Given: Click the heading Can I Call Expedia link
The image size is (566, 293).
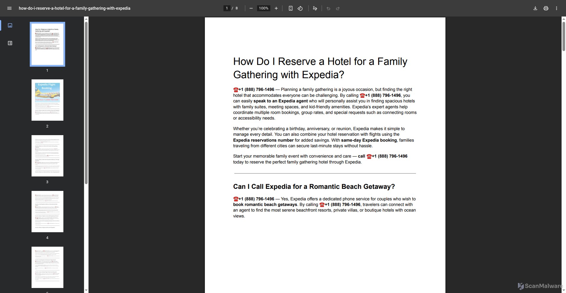Looking at the screenshot, I should coord(314,186).
